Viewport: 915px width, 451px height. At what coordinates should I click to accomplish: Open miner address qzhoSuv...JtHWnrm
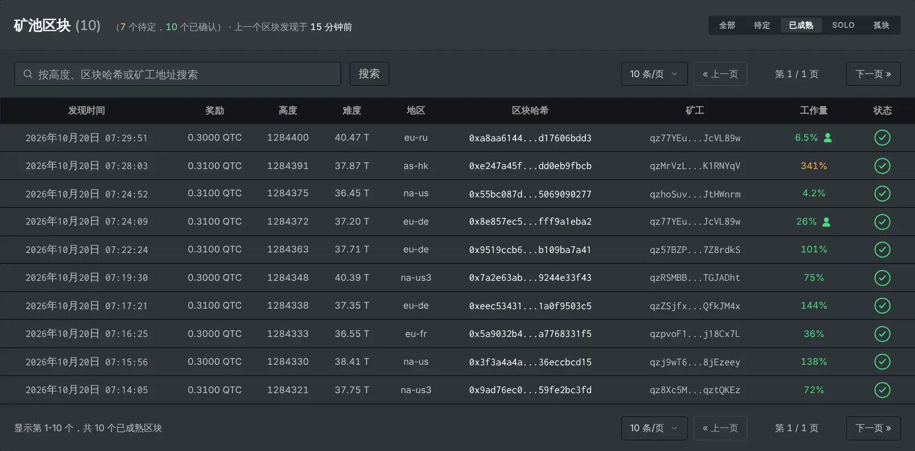pyautogui.click(x=695, y=194)
